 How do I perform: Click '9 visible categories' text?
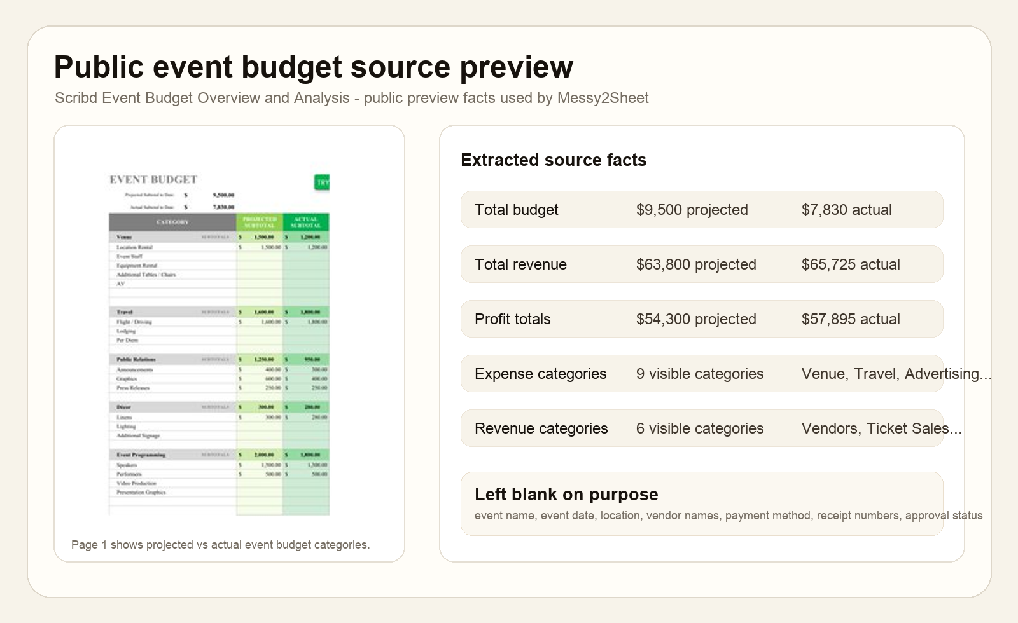tap(700, 374)
